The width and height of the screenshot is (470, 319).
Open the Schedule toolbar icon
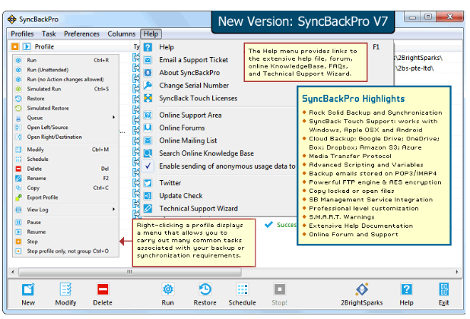tap(242, 289)
